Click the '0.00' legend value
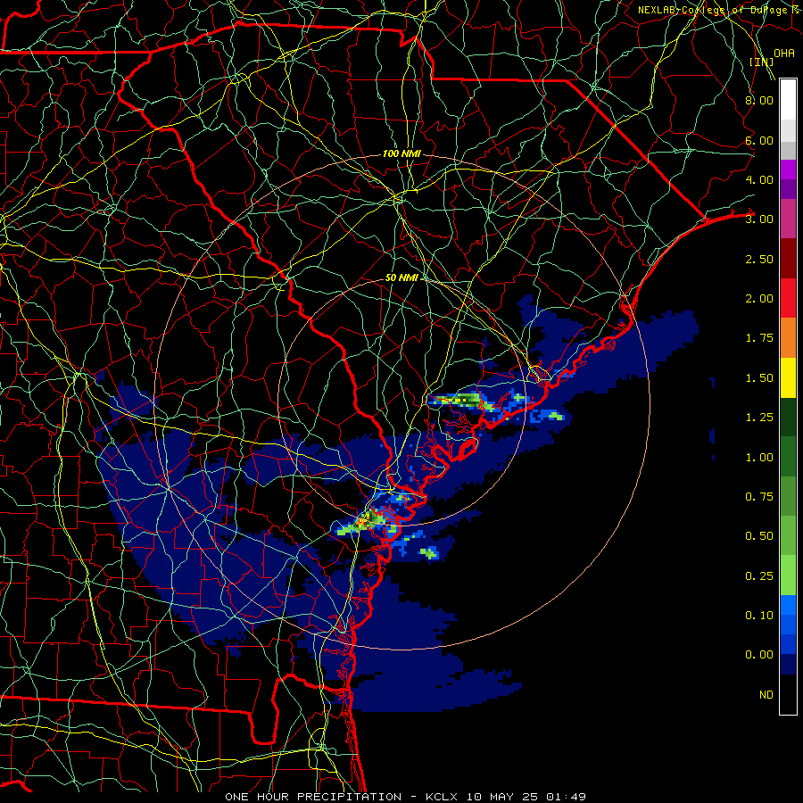This screenshot has width=803, height=803. coord(759,655)
